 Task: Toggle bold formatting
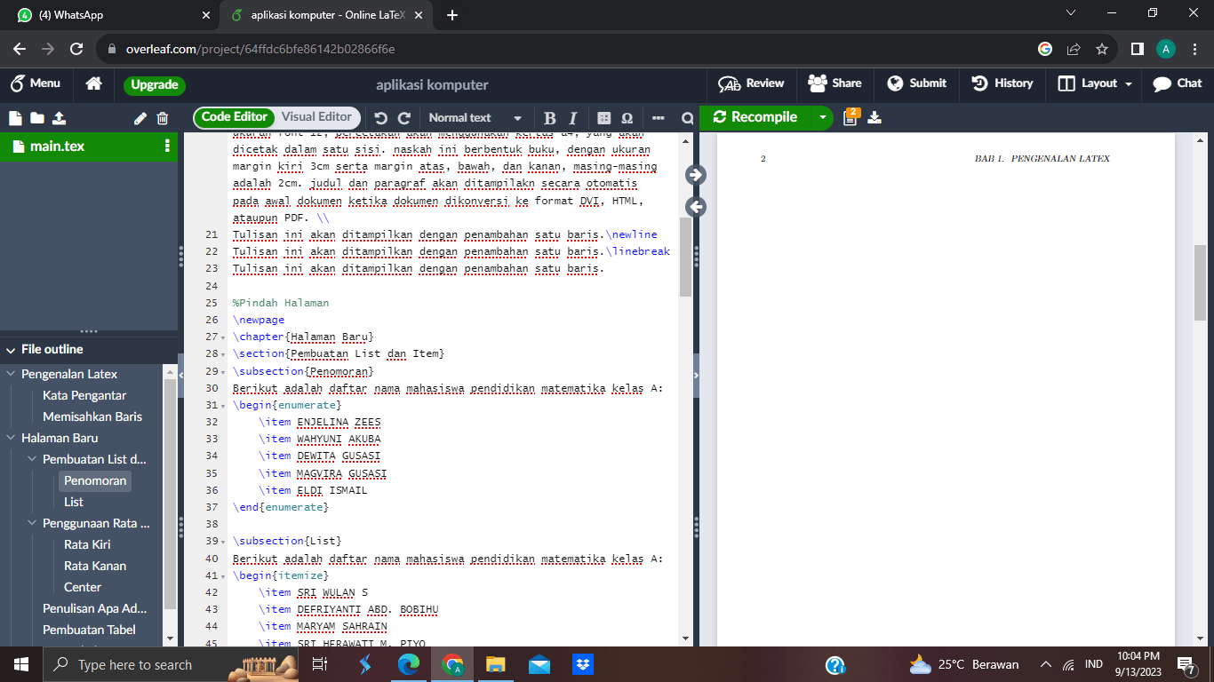549,118
